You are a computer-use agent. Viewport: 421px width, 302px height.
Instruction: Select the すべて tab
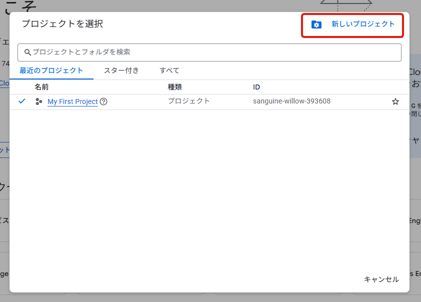tap(169, 70)
